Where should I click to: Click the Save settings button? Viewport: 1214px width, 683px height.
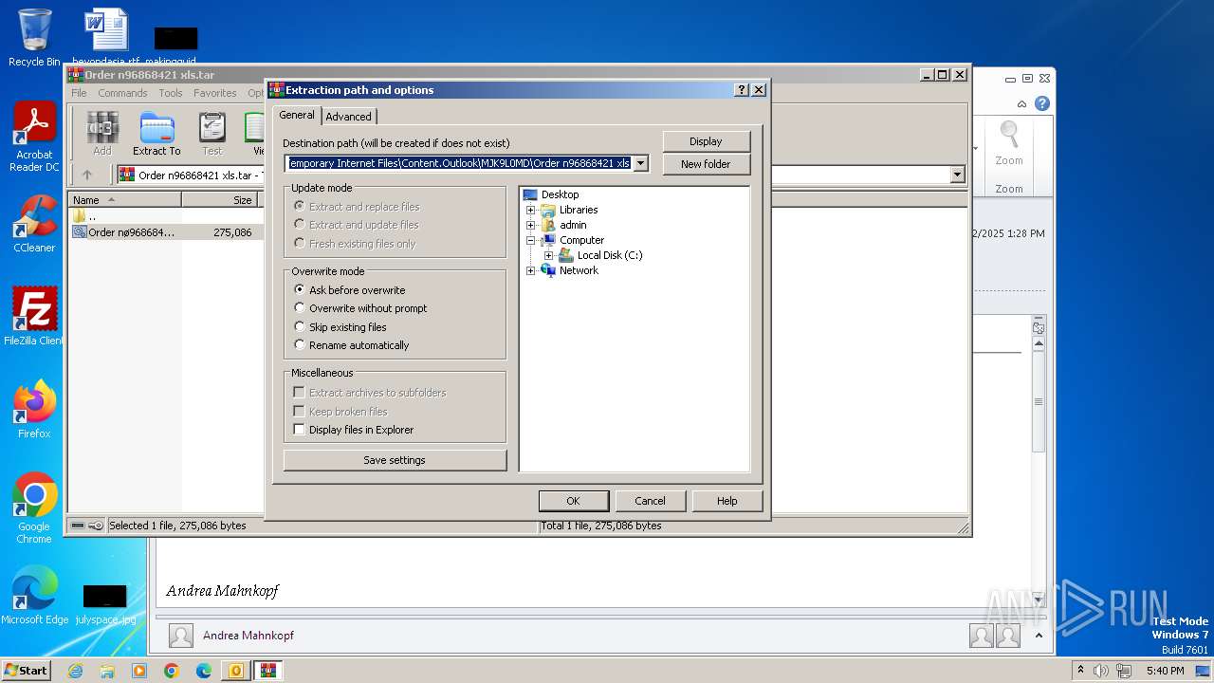(395, 460)
